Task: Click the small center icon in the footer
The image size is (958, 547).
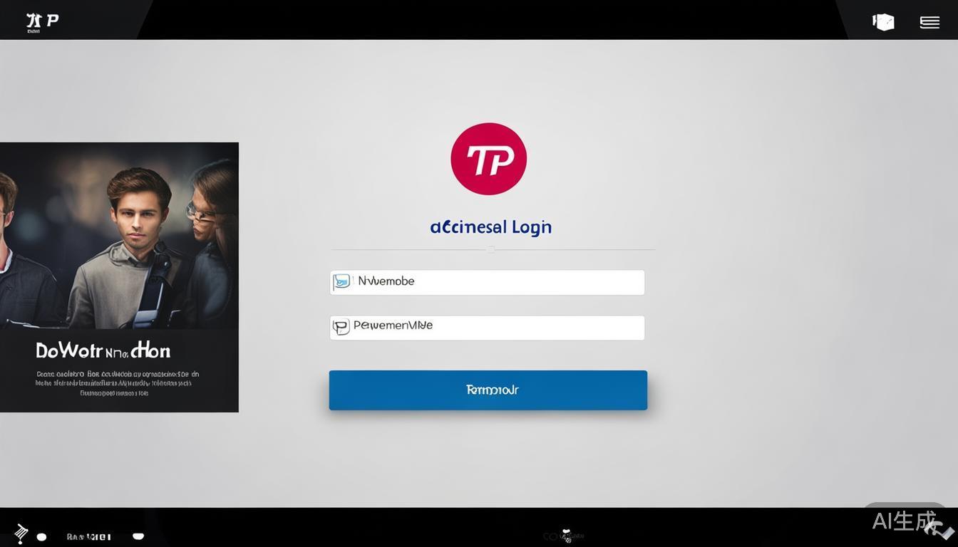Action: [567, 536]
